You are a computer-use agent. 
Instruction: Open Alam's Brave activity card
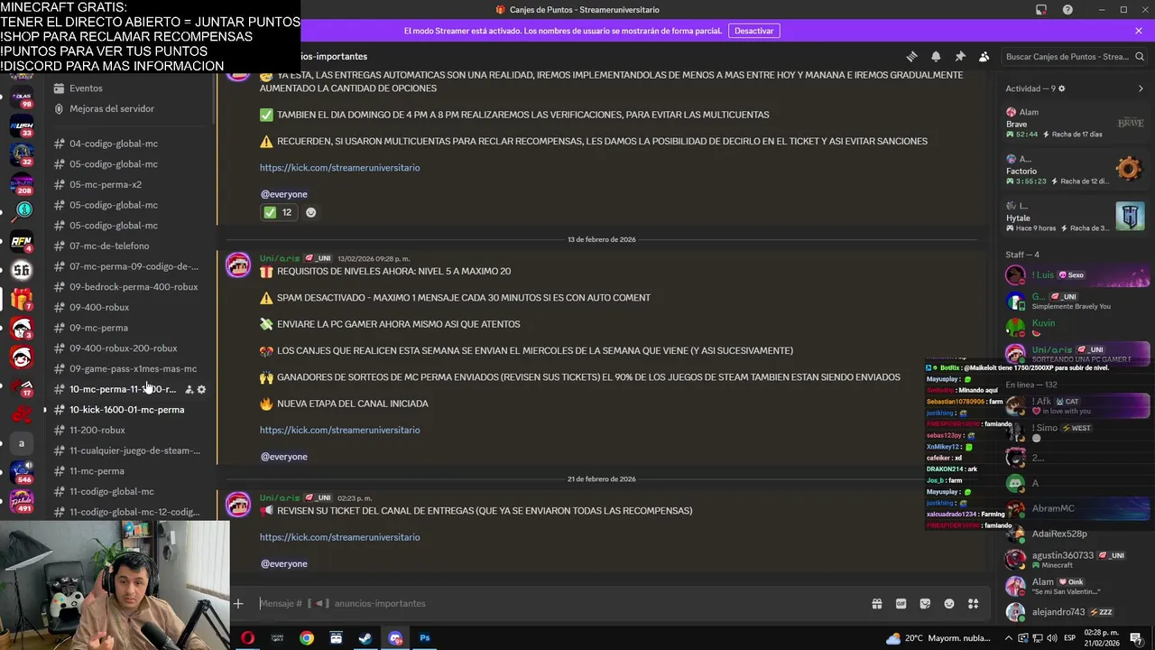click(x=1076, y=123)
